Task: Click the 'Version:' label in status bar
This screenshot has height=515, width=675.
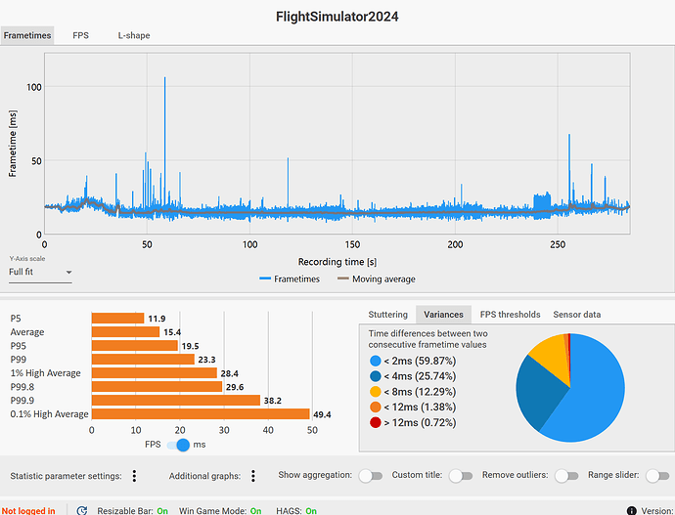Action: (x=657, y=511)
